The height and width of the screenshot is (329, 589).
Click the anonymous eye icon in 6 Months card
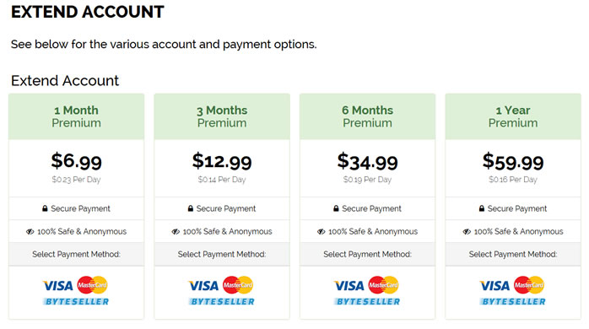[x=322, y=232]
